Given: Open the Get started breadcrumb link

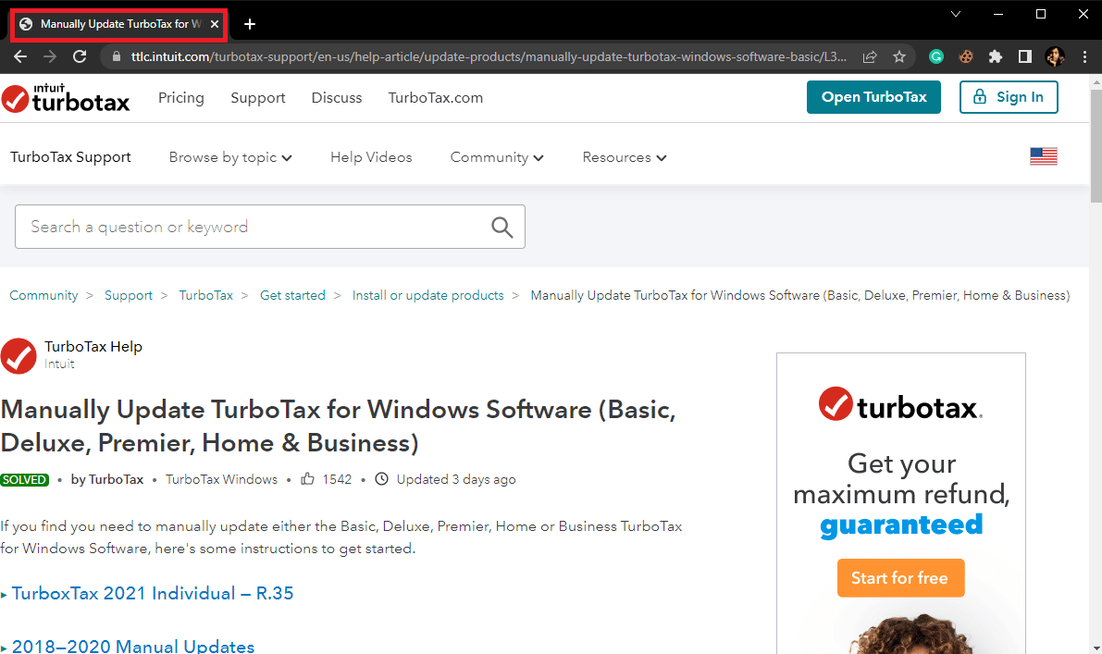Looking at the screenshot, I should [x=292, y=296].
